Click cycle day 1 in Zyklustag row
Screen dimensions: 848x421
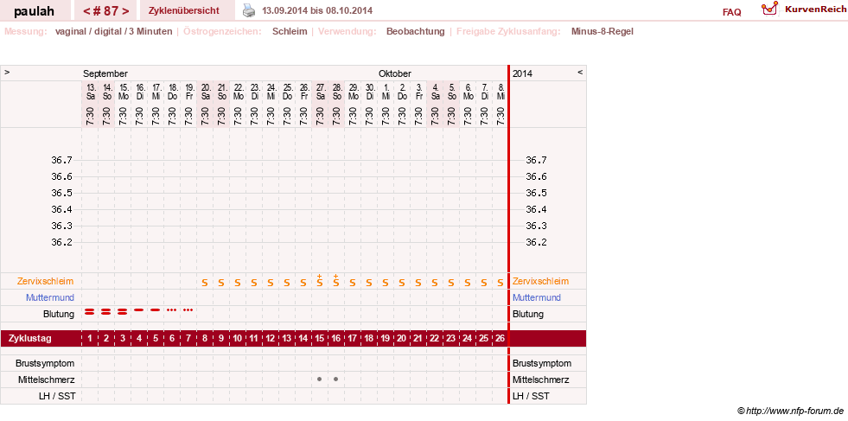90,339
